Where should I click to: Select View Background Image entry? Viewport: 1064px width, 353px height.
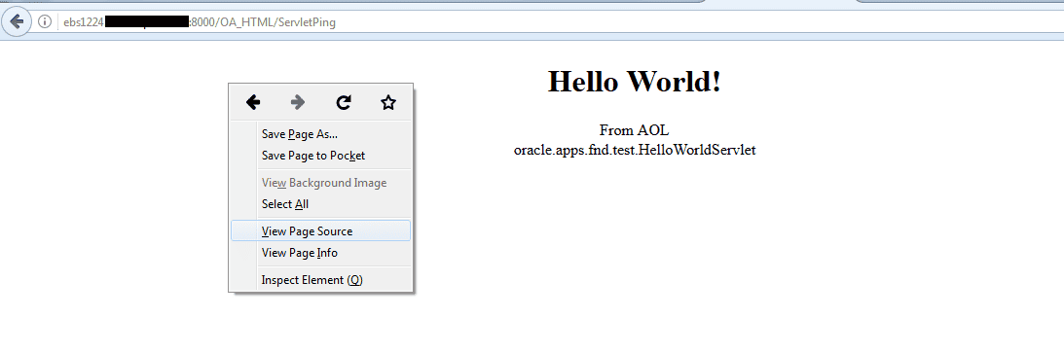pyautogui.click(x=320, y=183)
